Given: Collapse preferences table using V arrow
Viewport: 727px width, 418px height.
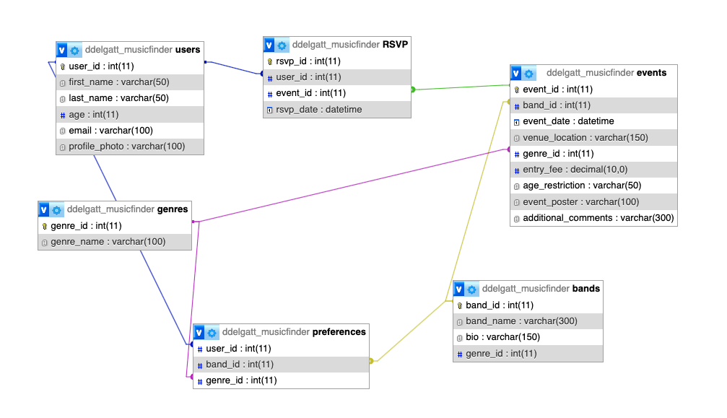Looking at the screenshot, I should (199, 333).
